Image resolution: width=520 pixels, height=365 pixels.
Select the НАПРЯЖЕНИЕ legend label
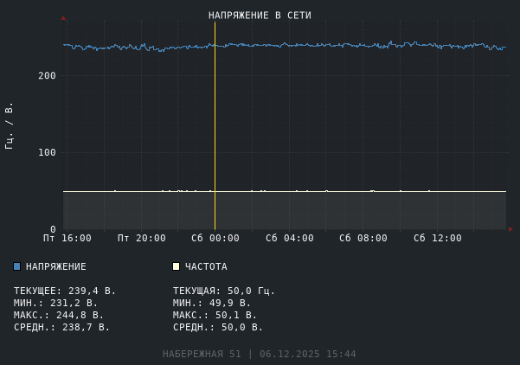tap(56, 266)
